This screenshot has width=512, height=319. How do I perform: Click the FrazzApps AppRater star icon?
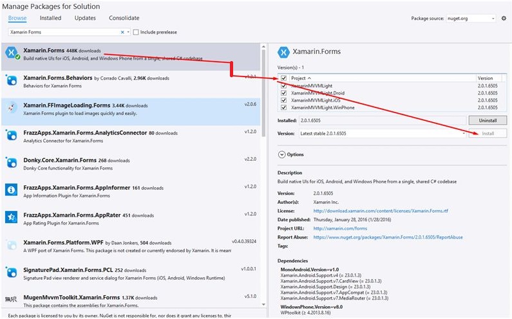click(12, 217)
